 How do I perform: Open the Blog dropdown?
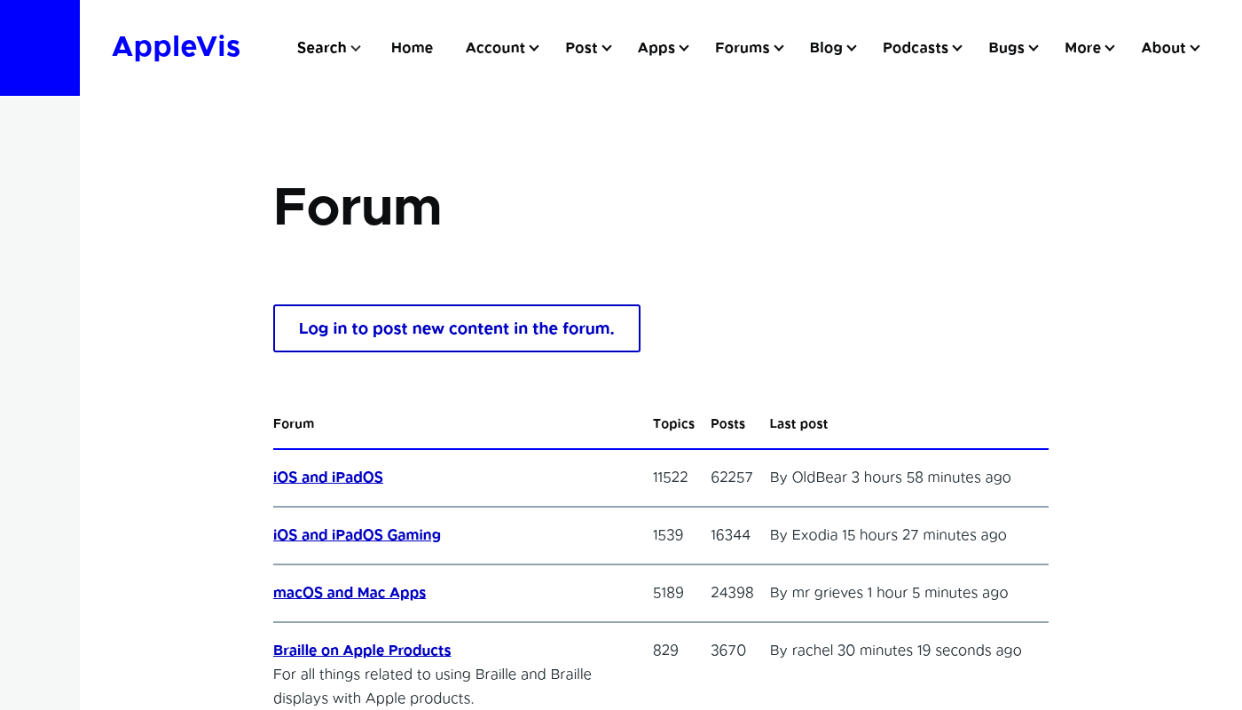coord(832,48)
